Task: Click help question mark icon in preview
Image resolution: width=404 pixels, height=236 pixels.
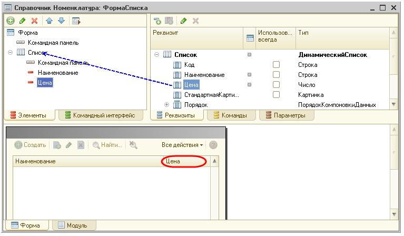Action: click(x=213, y=145)
